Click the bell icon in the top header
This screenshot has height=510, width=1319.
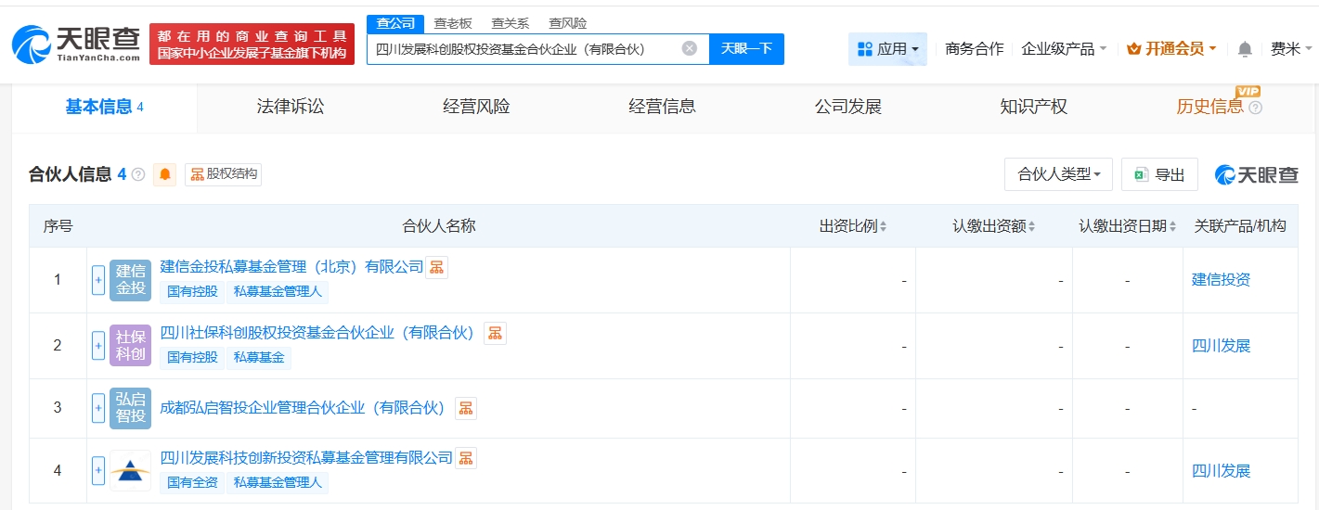1245,49
